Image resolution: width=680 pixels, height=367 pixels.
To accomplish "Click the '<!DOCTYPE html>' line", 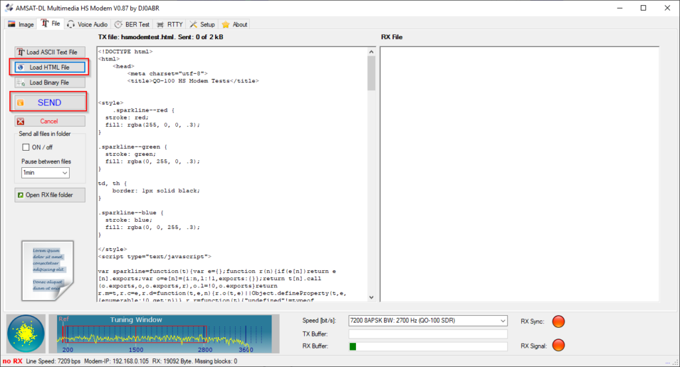I will pos(126,52).
